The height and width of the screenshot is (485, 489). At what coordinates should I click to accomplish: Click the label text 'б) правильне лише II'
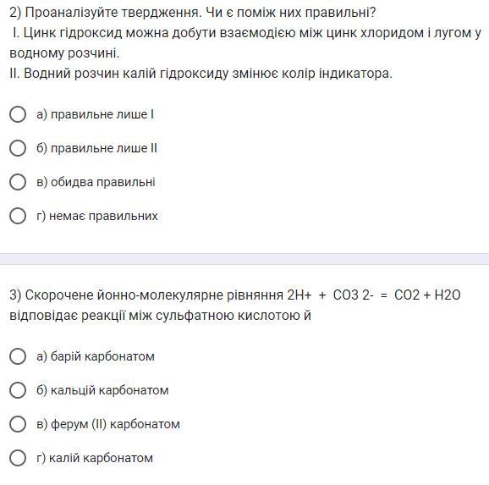tap(96, 148)
